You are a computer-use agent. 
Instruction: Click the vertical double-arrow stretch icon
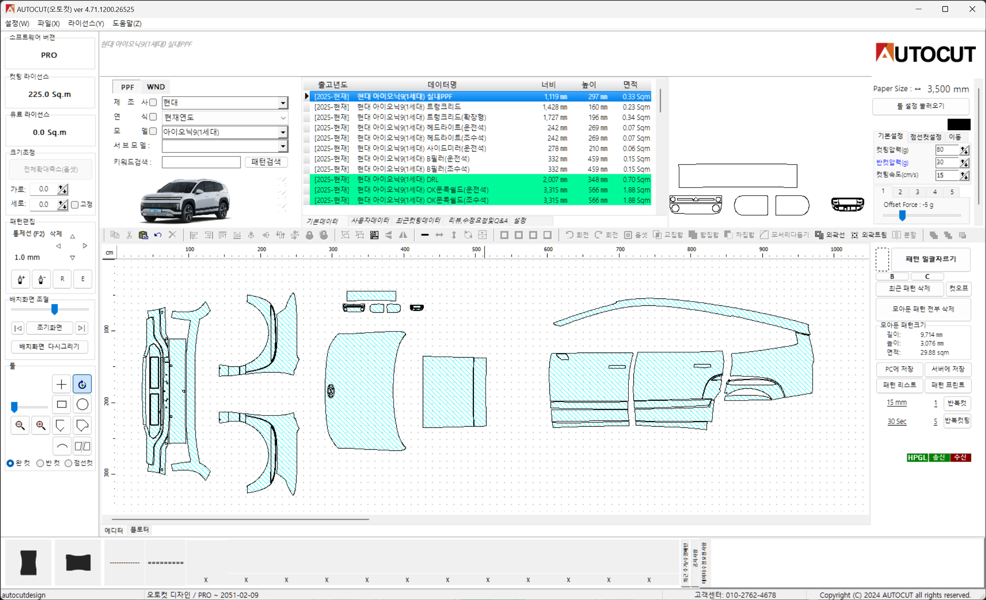tap(454, 235)
